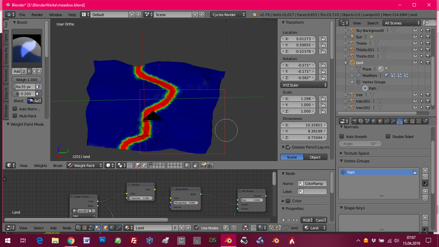Open the Cycles Render engine dropdown

click(x=228, y=14)
